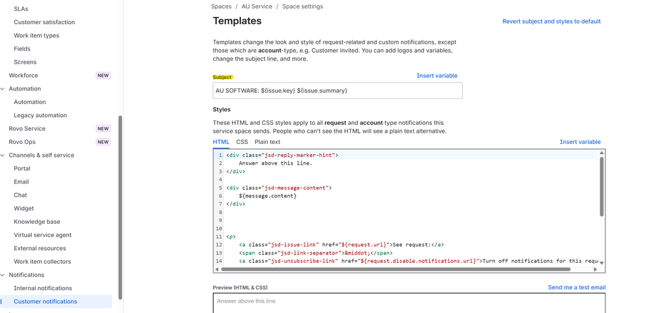This screenshot has height=313, width=651.
Task: Open Workforce section
Action: pyautogui.click(x=23, y=75)
